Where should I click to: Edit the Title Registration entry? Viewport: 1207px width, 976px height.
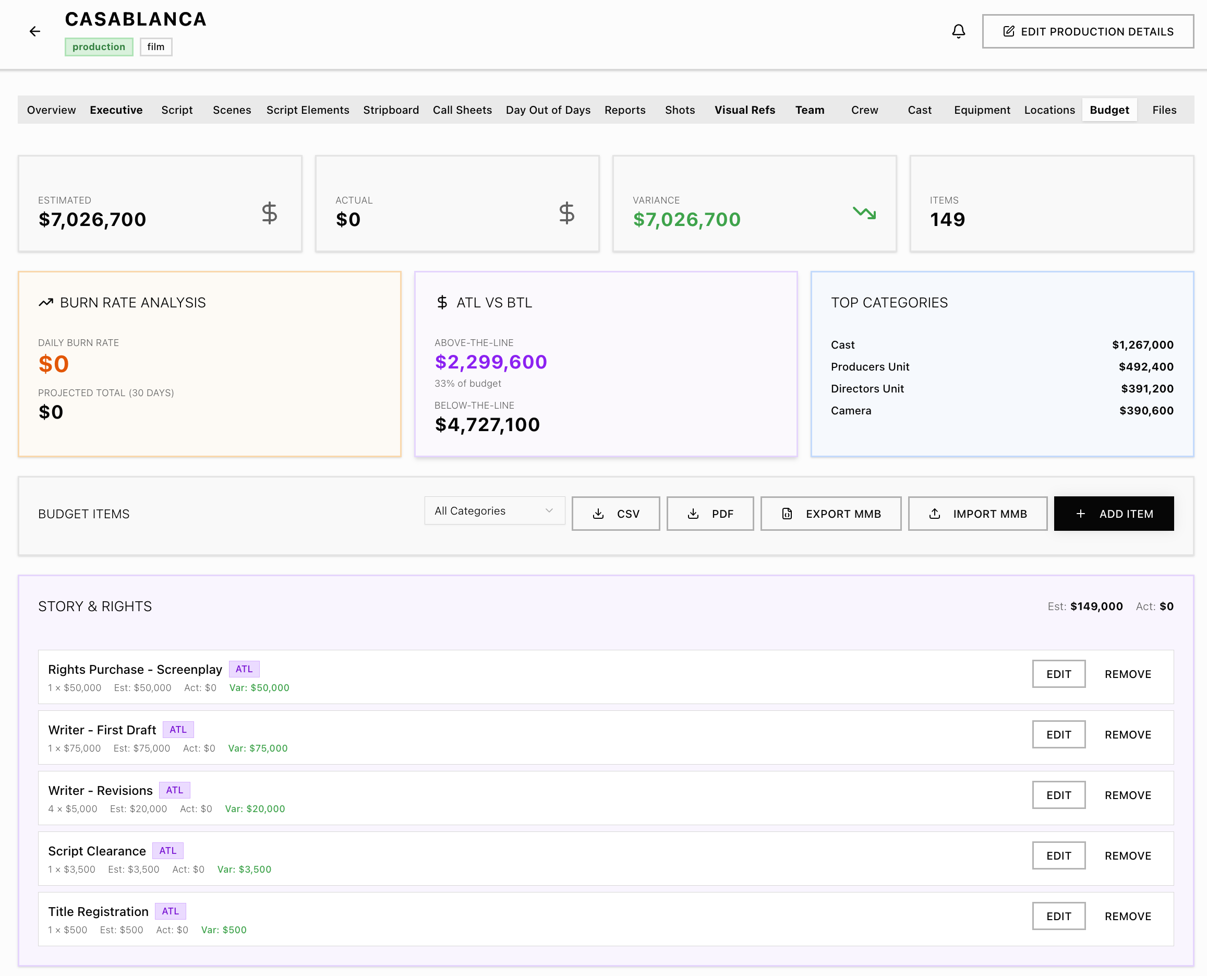click(1058, 916)
